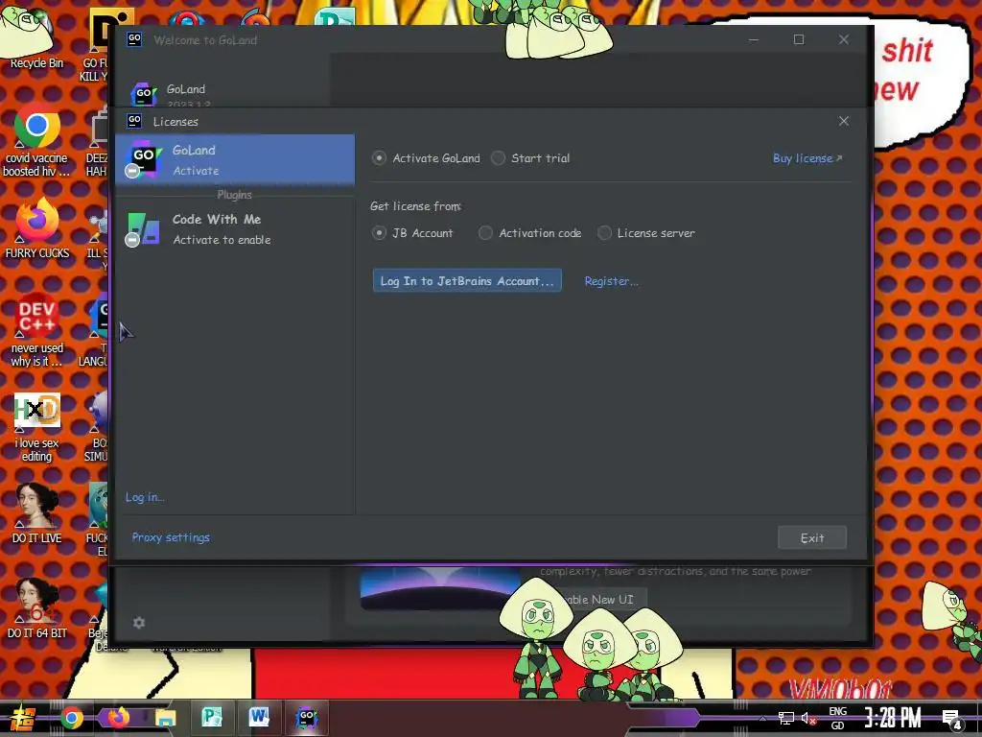The width and height of the screenshot is (982, 737).
Task: Click the Code With Me plugin icon
Action: [x=144, y=229]
